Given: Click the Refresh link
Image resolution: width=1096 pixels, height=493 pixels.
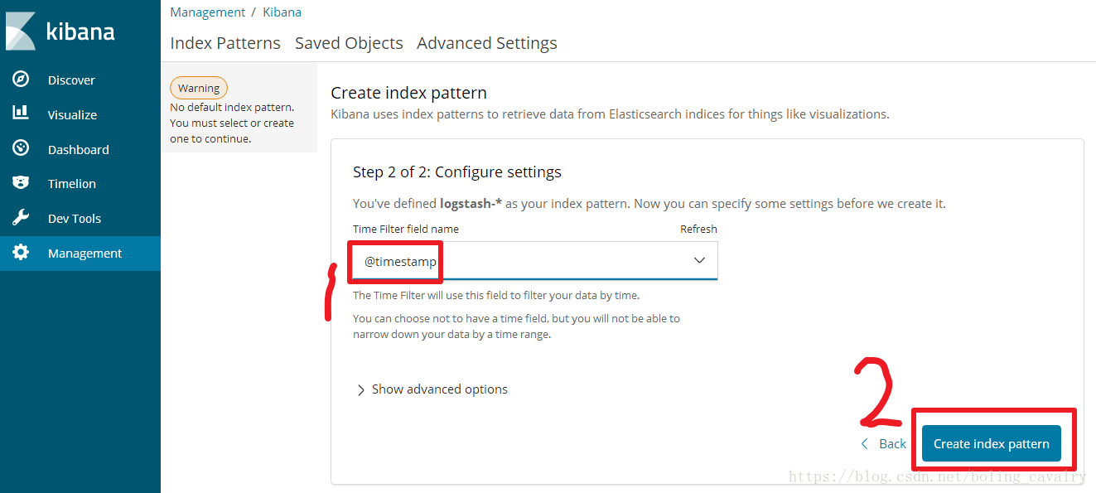Looking at the screenshot, I should point(698,229).
